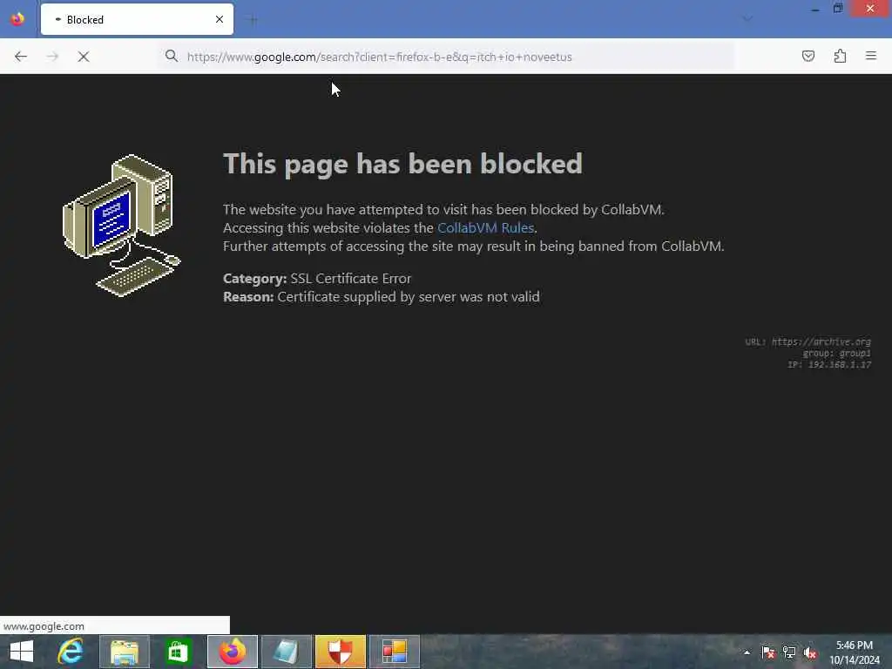Click the search magnifier icon in the address bar
Screen dimensions: 892x669
172,56
